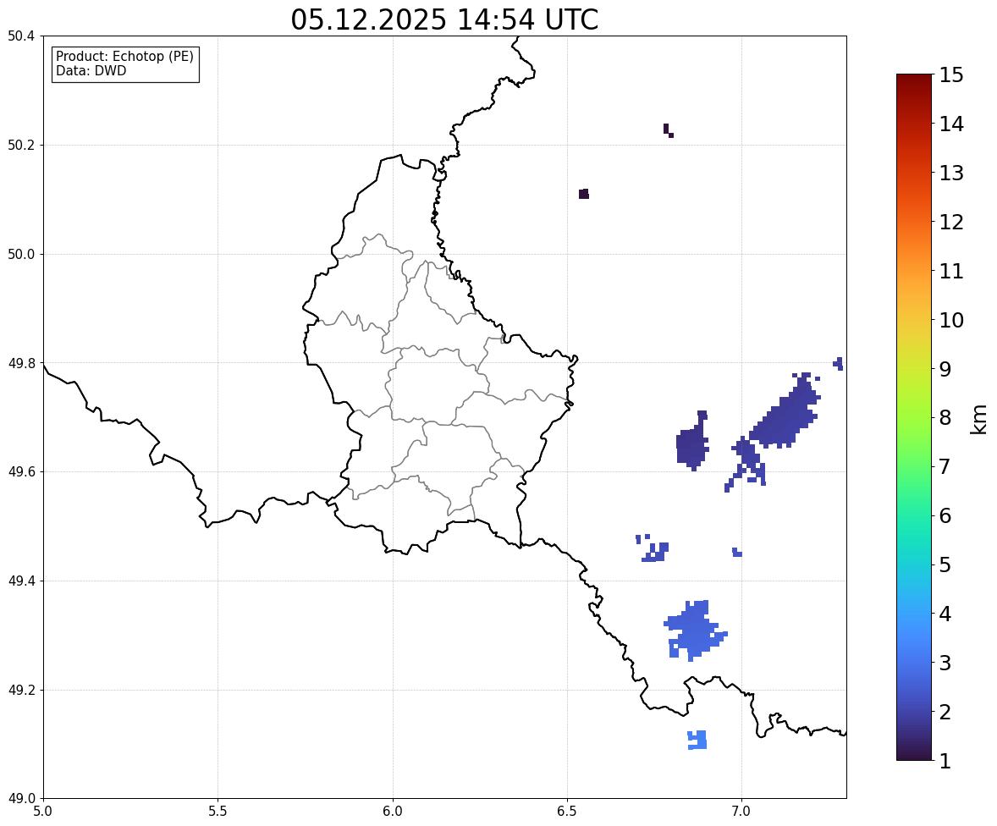Click the colorbar tick label "3"
This screenshot has height=826, width=997.
click(x=945, y=663)
